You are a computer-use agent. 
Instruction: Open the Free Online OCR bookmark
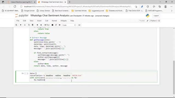click(x=134, y=11)
